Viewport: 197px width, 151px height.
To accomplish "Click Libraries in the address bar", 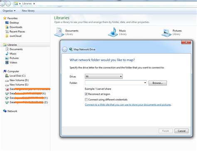I will pyautogui.click(x=27, y=3).
